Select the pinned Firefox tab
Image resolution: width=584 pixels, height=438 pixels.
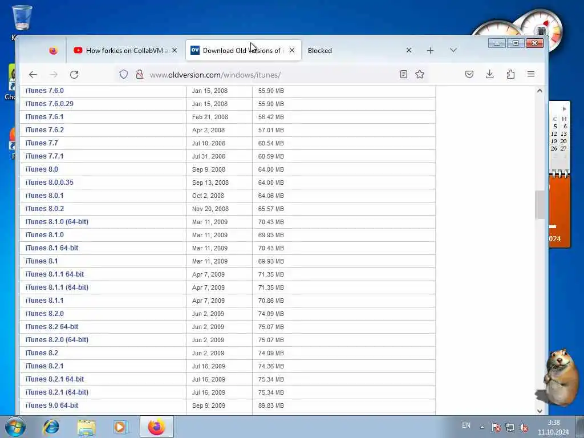pyautogui.click(x=53, y=50)
